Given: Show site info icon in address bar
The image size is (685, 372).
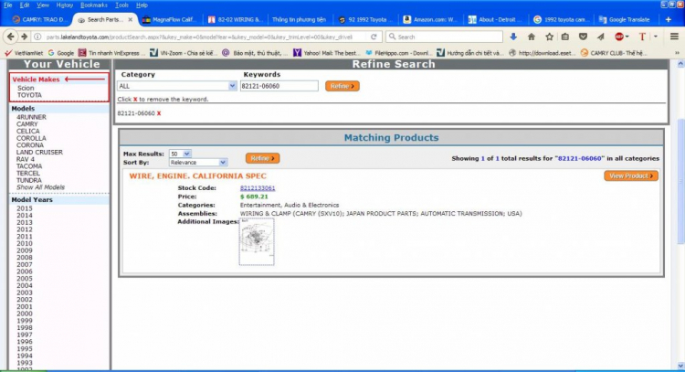Looking at the screenshot, I should pos(38,37).
